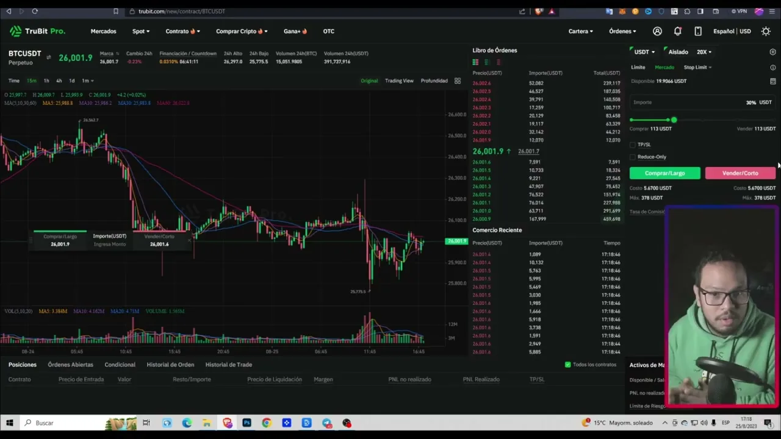
Task: Show only asks in order book
Action: point(498,62)
